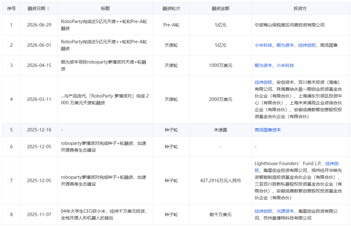The image size is (351, 227).
Task: Click the 2000万美元 amount cell
Action: [220, 99]
